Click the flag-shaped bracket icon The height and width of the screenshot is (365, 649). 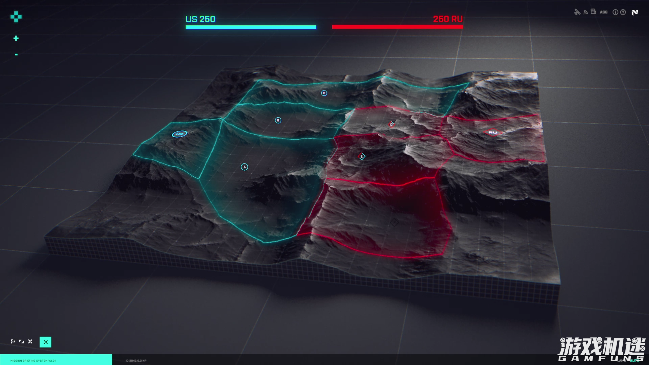point(13,341)
